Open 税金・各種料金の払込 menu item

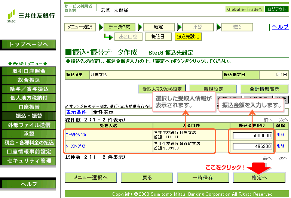pyautogui.click(x=29, y=143)
